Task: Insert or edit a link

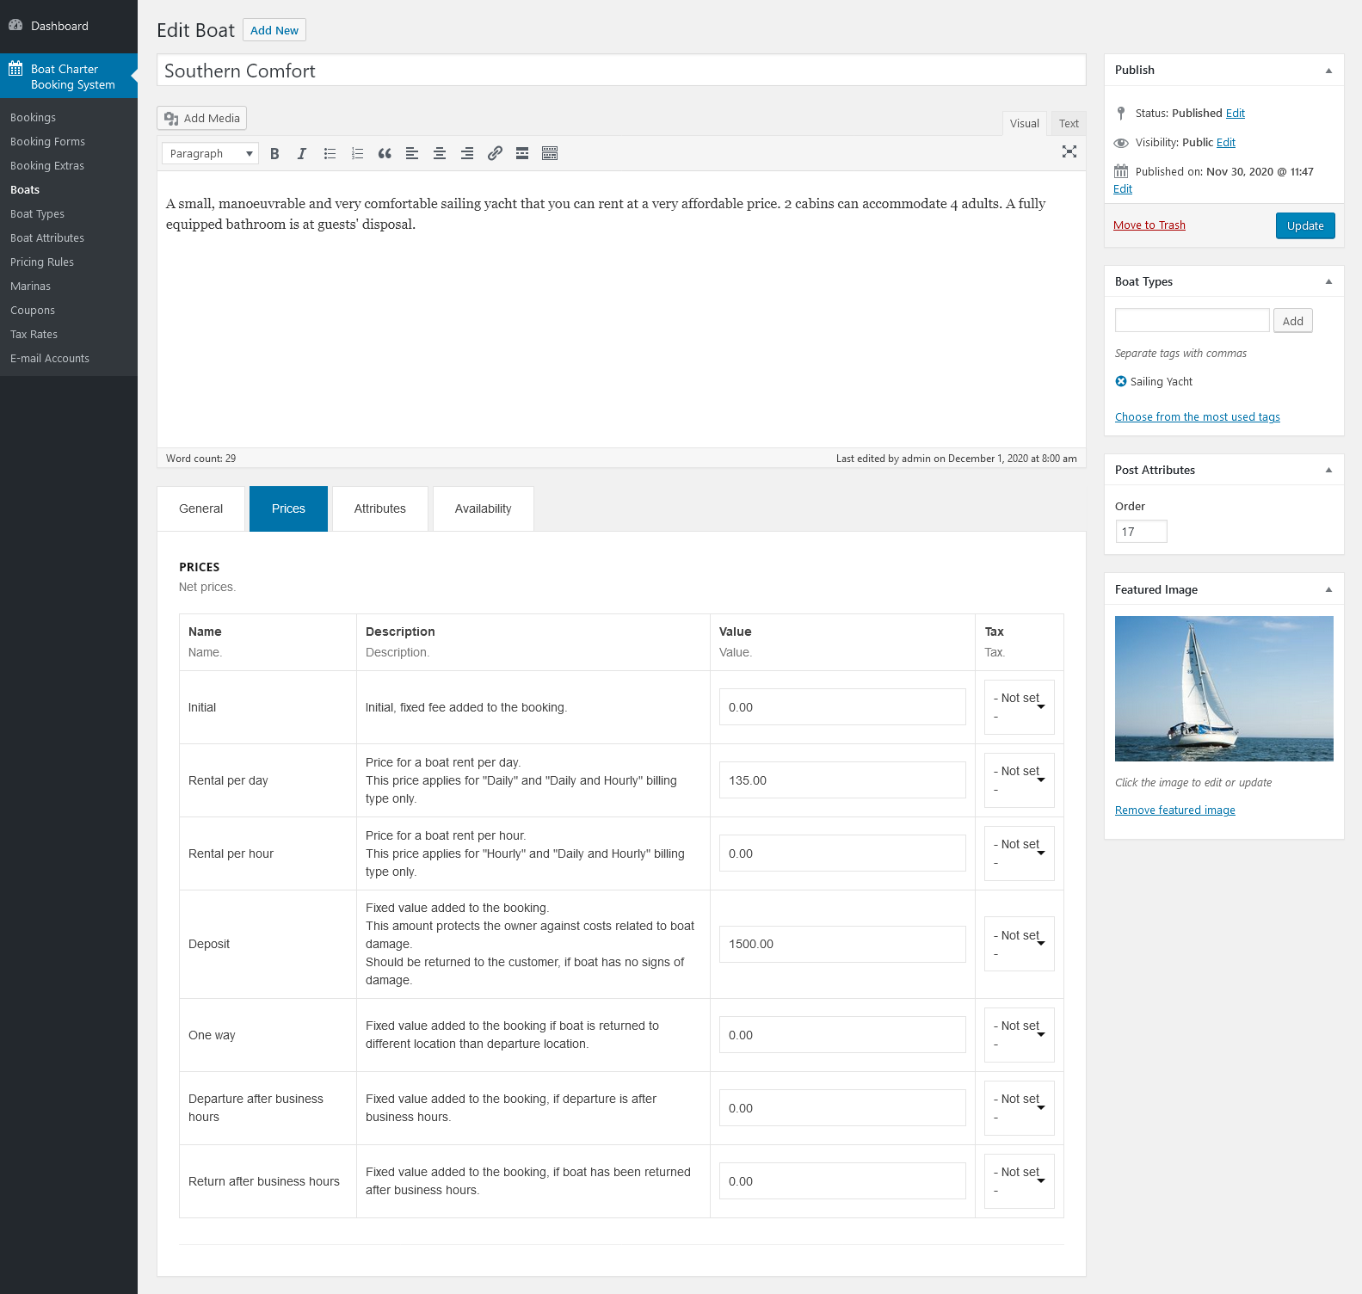Action: tap(495, 153)
